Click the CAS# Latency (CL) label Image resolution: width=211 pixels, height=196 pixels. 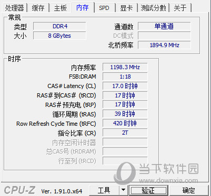click(72, 86)
